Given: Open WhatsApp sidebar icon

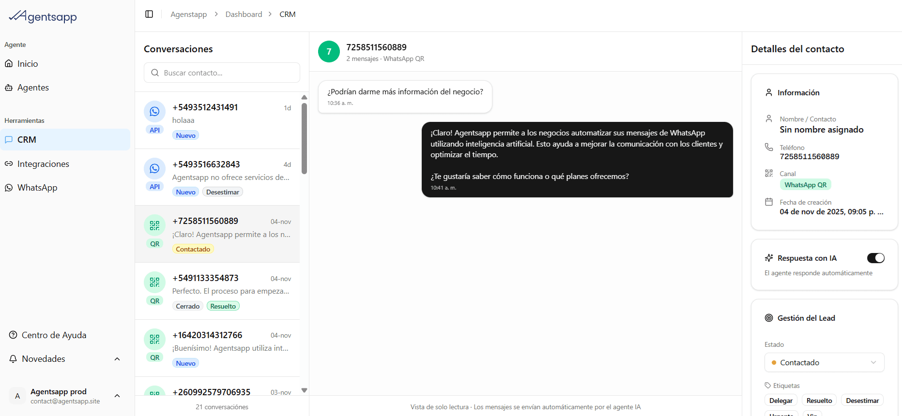Looking at the screenshot, I should pyautogui.click(x=9, y=188).
